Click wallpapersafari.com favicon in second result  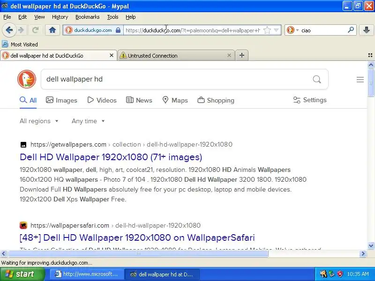point(23,225)
